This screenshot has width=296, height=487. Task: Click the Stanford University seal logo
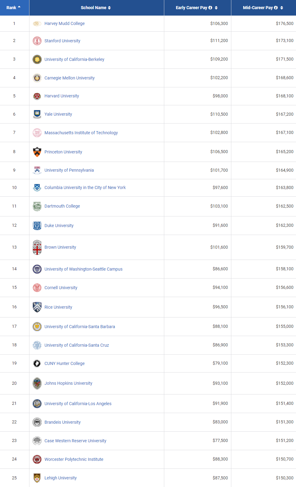coord(37,41)
